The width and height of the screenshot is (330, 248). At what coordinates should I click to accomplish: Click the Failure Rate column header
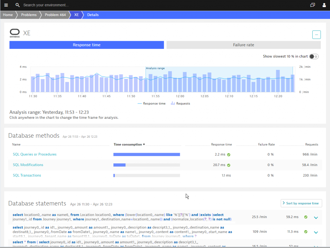click(267, 144)
